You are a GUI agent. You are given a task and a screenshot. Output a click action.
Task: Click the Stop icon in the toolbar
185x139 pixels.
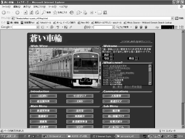26,12
